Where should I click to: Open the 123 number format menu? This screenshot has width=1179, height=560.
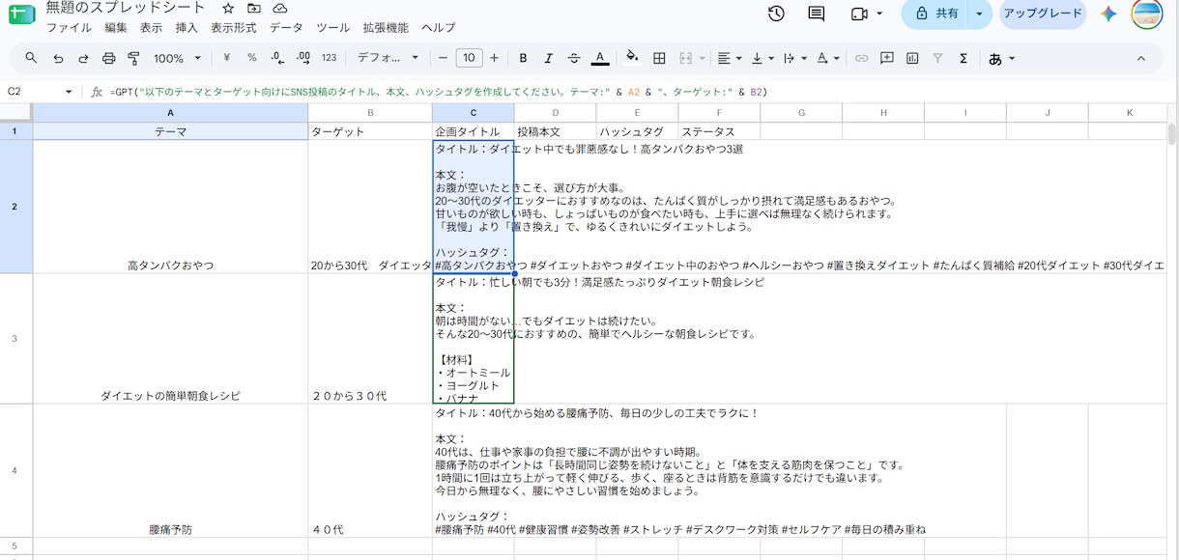click(329, 58)
